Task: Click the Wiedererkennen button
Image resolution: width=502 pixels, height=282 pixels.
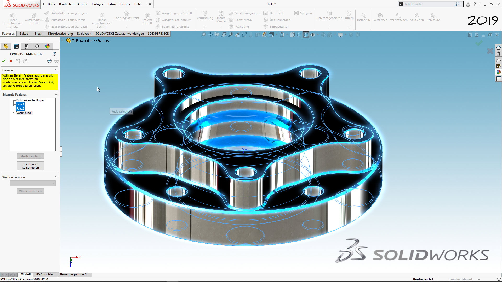Action: [x=30, y=191]
